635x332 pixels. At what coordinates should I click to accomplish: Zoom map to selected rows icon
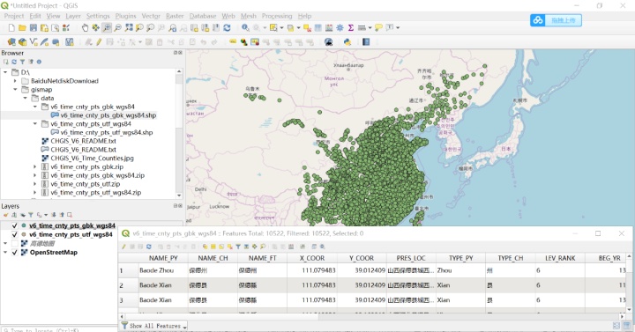[263, 247]
